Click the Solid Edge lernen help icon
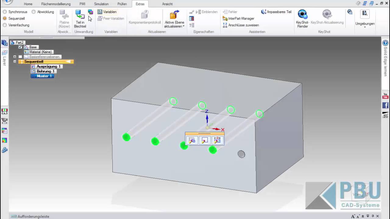 click(385, 43)
